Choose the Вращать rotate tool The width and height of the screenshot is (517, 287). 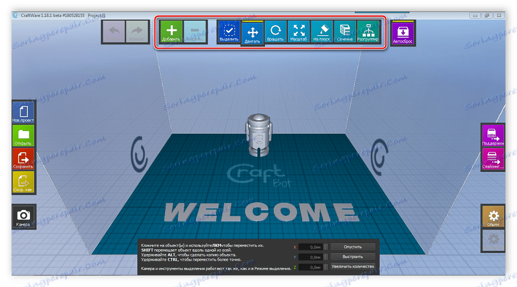tap(275, 31)
